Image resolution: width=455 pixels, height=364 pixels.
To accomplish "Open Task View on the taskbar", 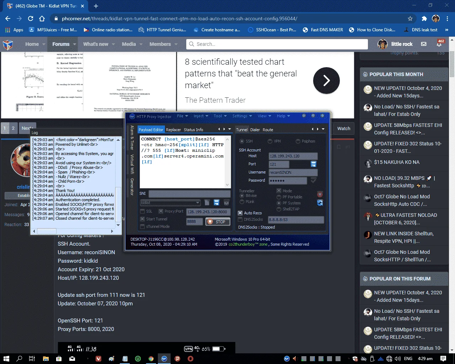I will tap(32, 359).
